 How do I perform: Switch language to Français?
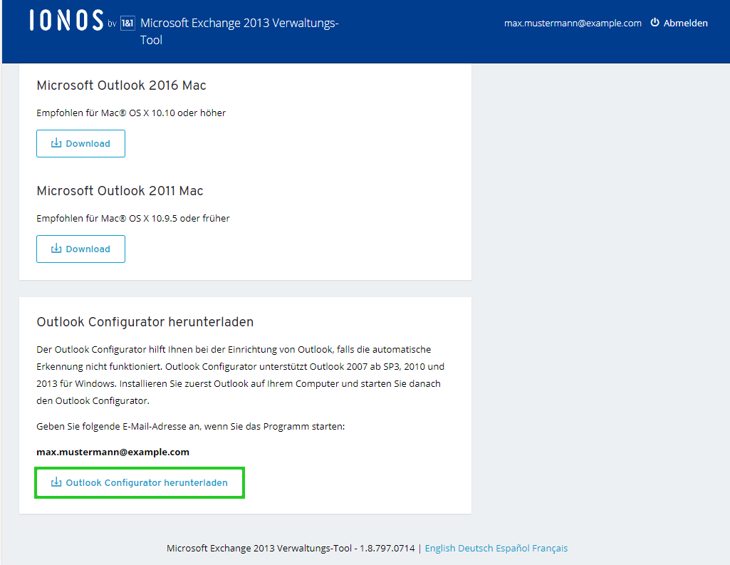tap(550, 548)
